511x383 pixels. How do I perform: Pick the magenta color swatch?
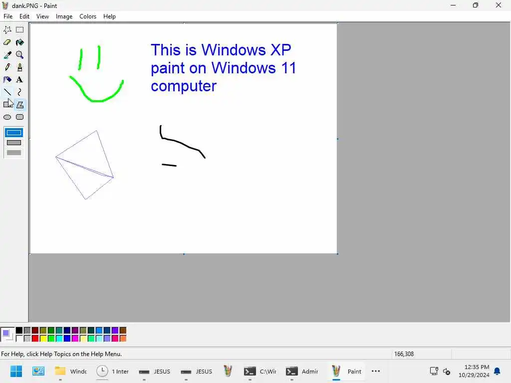tap(75, 339)
